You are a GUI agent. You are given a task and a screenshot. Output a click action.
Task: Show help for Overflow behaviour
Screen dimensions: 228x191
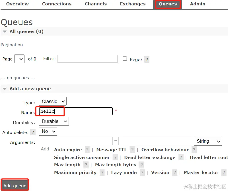point(194,150)
